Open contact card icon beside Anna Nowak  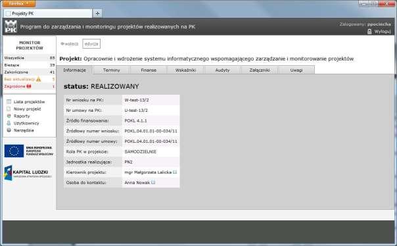153,182
